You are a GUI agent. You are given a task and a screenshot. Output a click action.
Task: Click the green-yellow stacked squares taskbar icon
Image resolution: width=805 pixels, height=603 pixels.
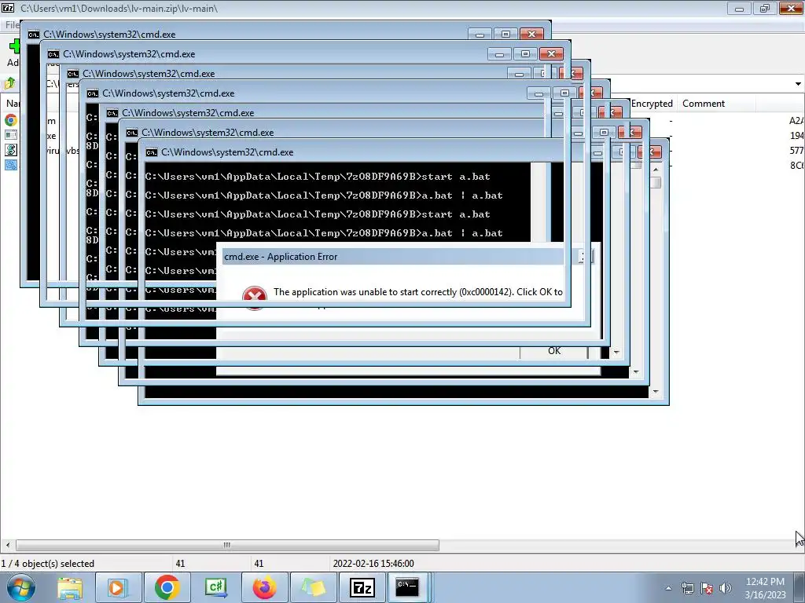tap(313, 587)
